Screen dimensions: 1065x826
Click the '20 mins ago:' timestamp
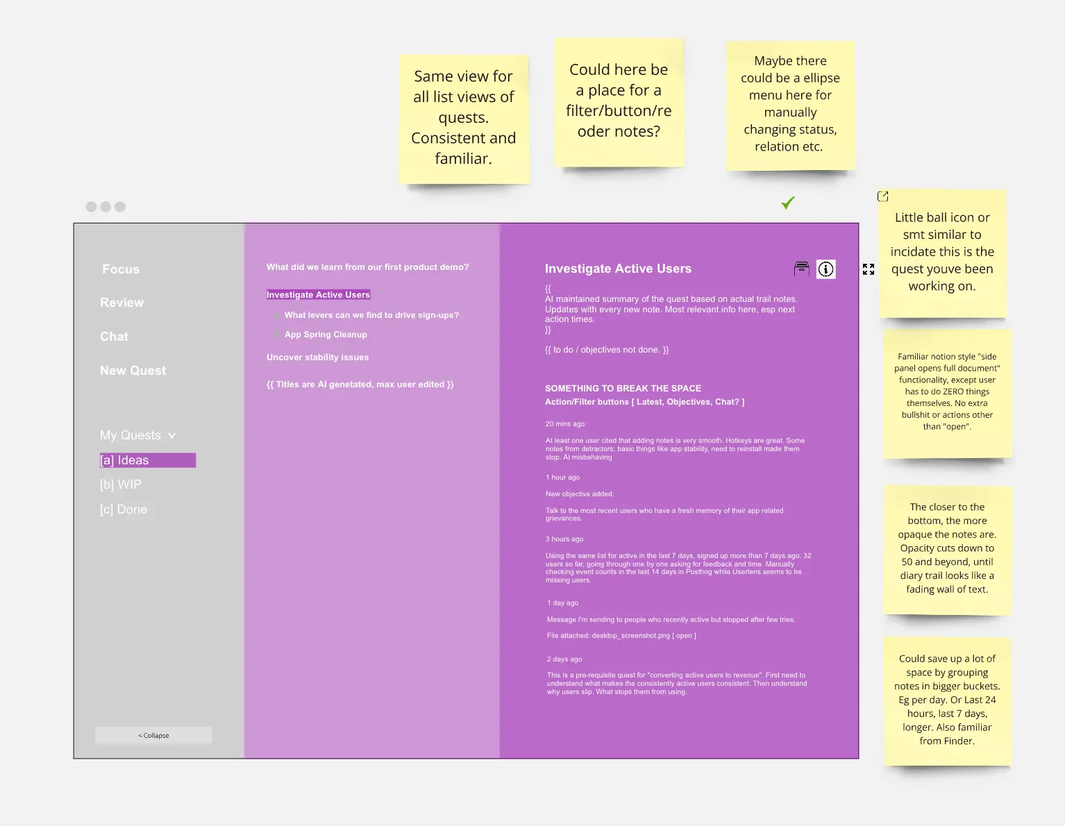(566, 424)
